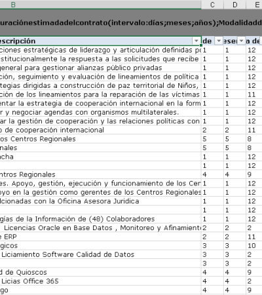Select the 'os Centros Regionales' description cell
This screenshot has width=262, height=295.
[100, 139]
